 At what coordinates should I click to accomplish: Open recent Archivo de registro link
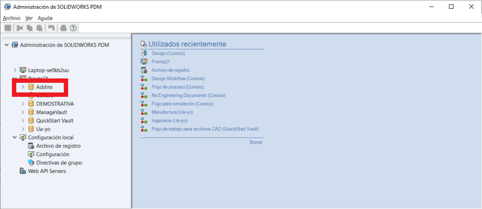171,70
